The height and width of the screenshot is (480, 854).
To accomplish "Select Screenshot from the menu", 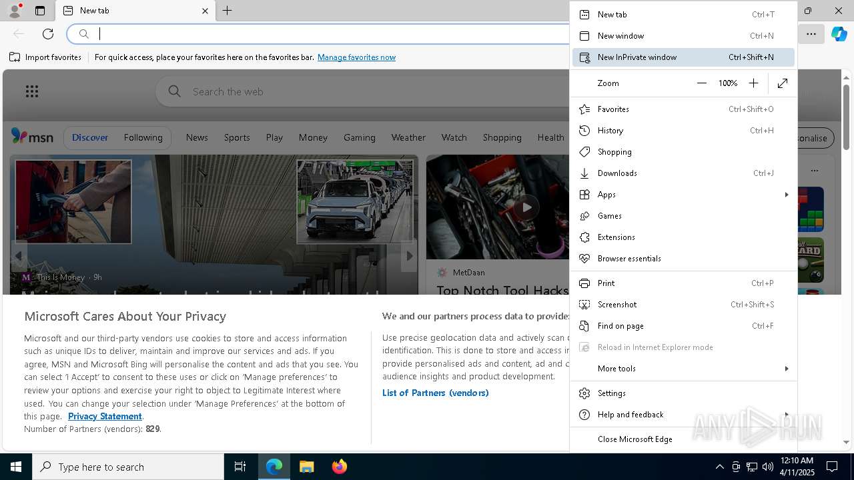I will tap(683, 305).
